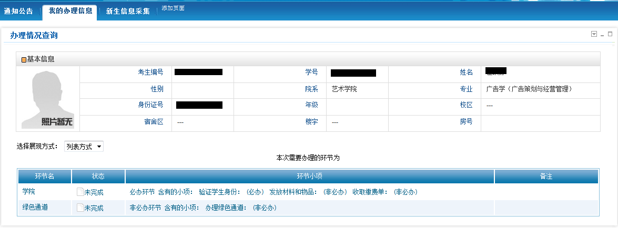618x228 pixels.
Task: Minimize the 办理情况查询 panel
Action: coord(602,35)
